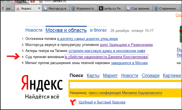
Task: Select the Новости news tab
Action: pyautogui.click(x=34, y=30)
